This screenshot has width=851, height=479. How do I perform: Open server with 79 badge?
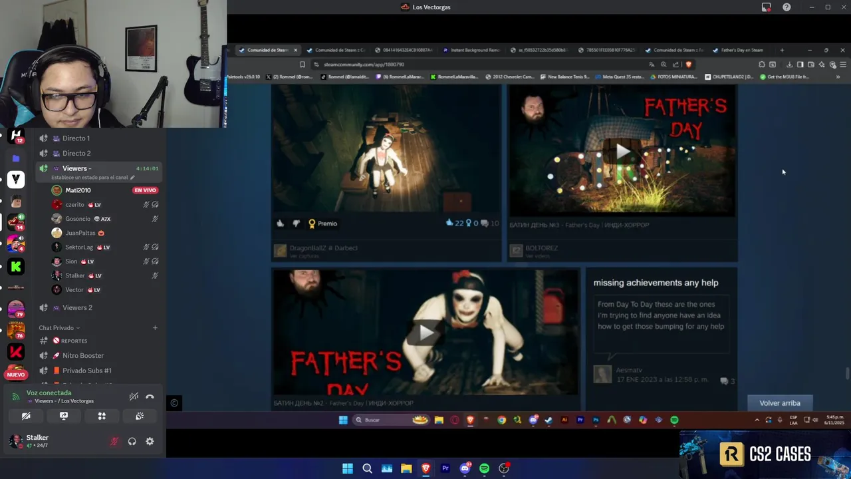[16, 309]
